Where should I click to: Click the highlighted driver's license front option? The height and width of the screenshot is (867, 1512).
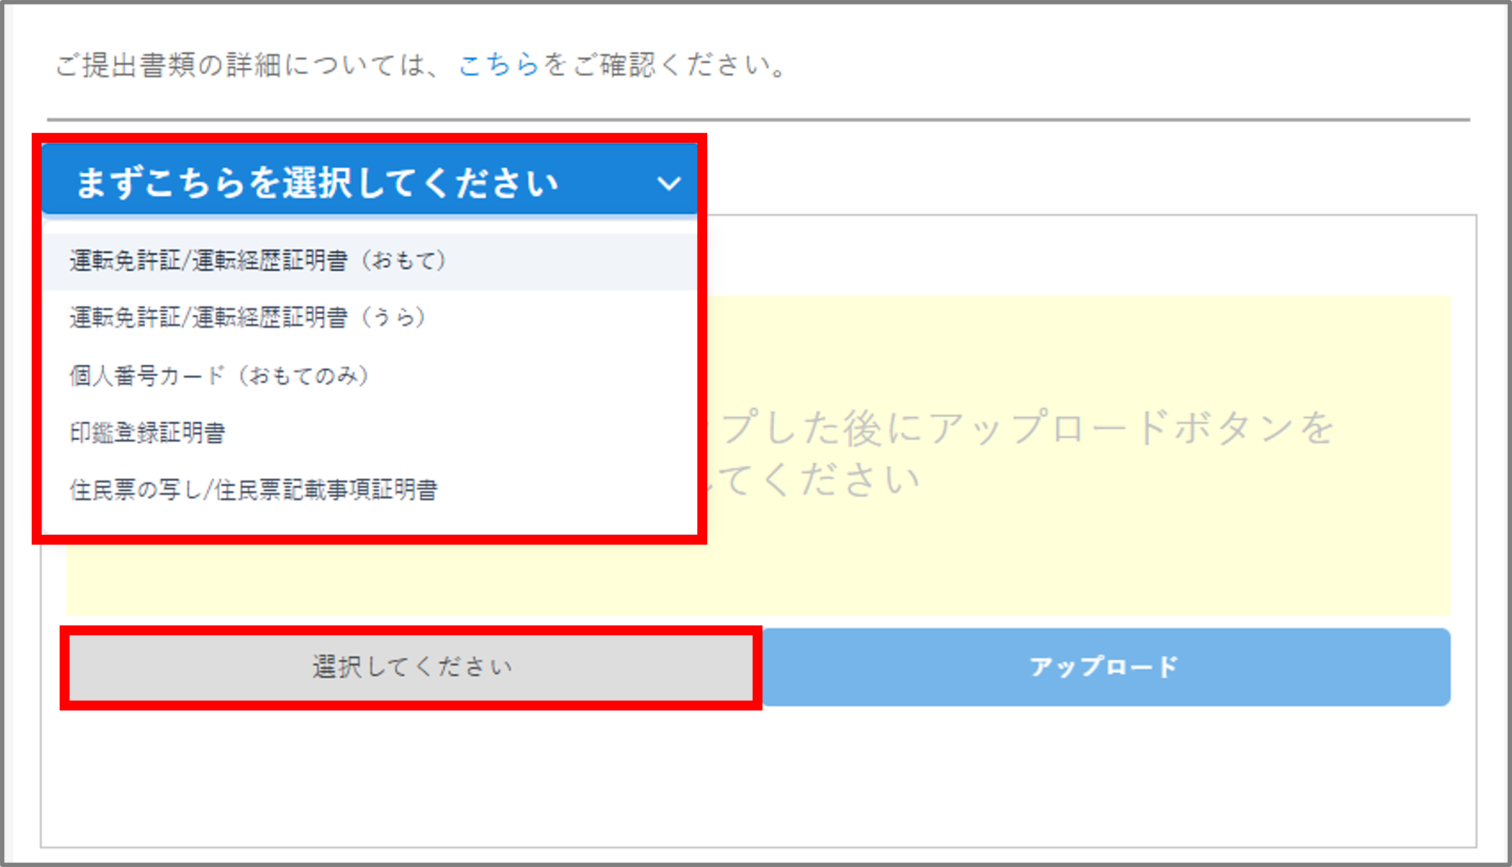pos(258,260)
